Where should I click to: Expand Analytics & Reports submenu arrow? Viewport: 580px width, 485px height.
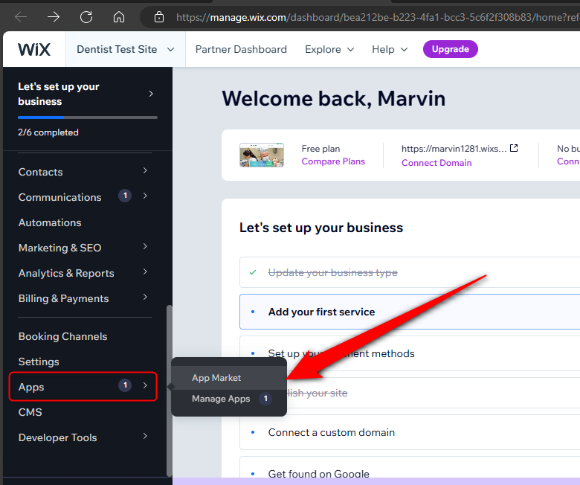(145, 272)
